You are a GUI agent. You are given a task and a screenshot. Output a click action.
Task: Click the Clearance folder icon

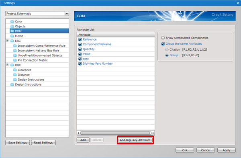tap(15, 70)
